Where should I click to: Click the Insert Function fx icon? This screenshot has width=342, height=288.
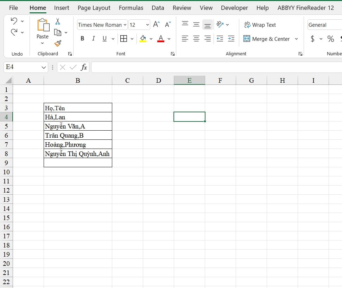(x=84, y=67)
